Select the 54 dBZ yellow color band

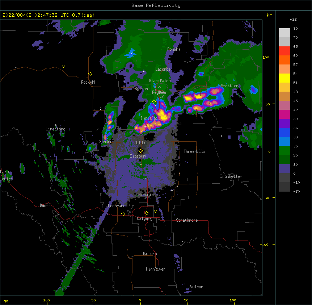pos(284,78)
